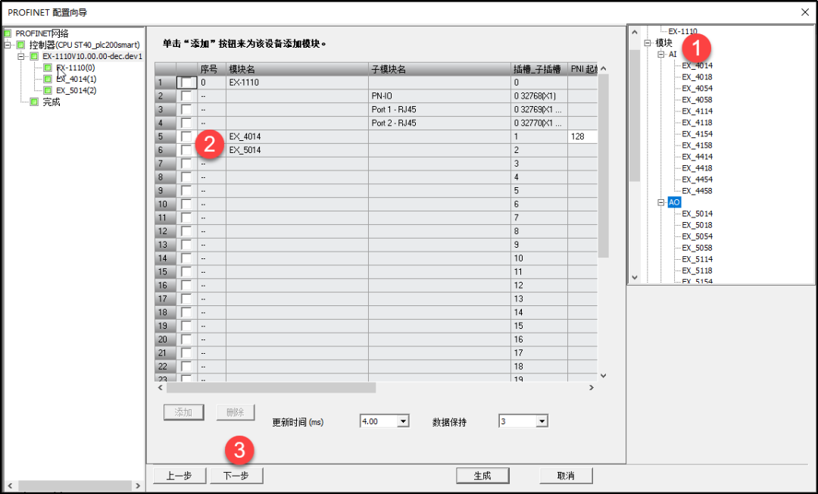Click green icon next to EX-1110(0)
818x494 pixels.
coord(48,68)
